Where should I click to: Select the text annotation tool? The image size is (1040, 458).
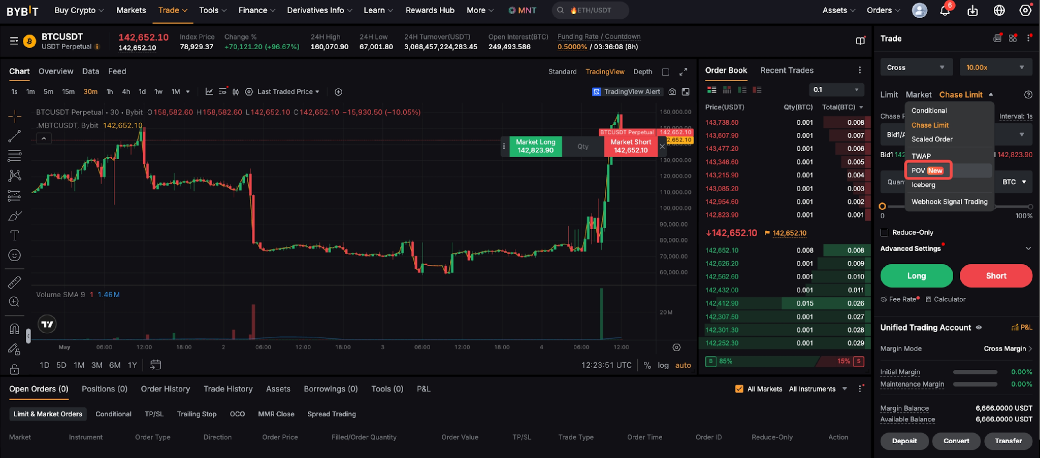click(x=15, y=235)
